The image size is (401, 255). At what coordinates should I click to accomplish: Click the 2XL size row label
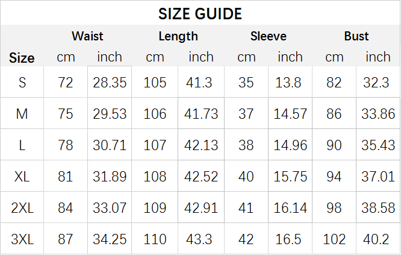coord(22,208)
